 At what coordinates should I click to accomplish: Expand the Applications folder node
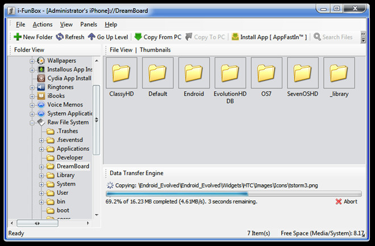[x=41, y=150]
